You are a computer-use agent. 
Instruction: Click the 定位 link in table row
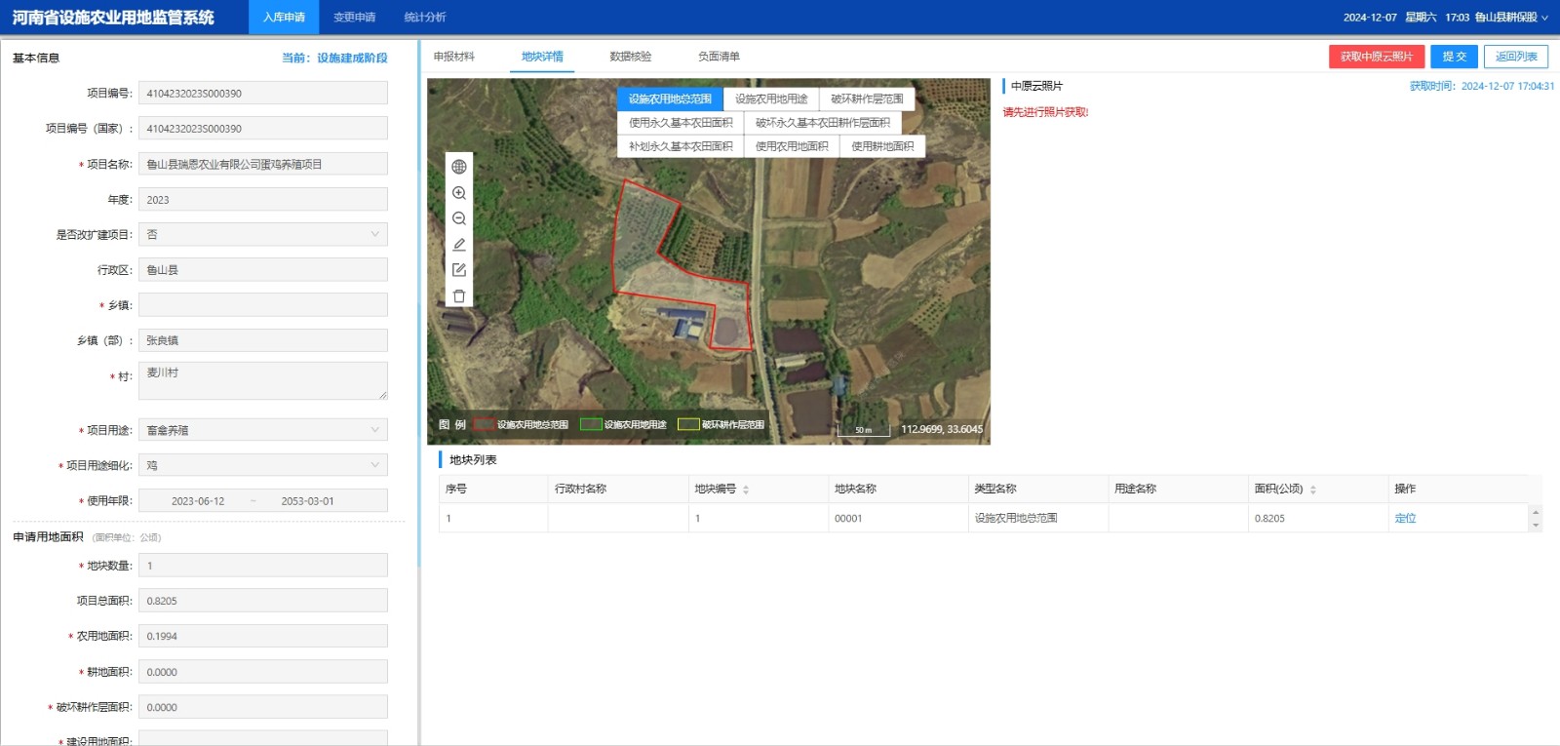point(1405,519)
